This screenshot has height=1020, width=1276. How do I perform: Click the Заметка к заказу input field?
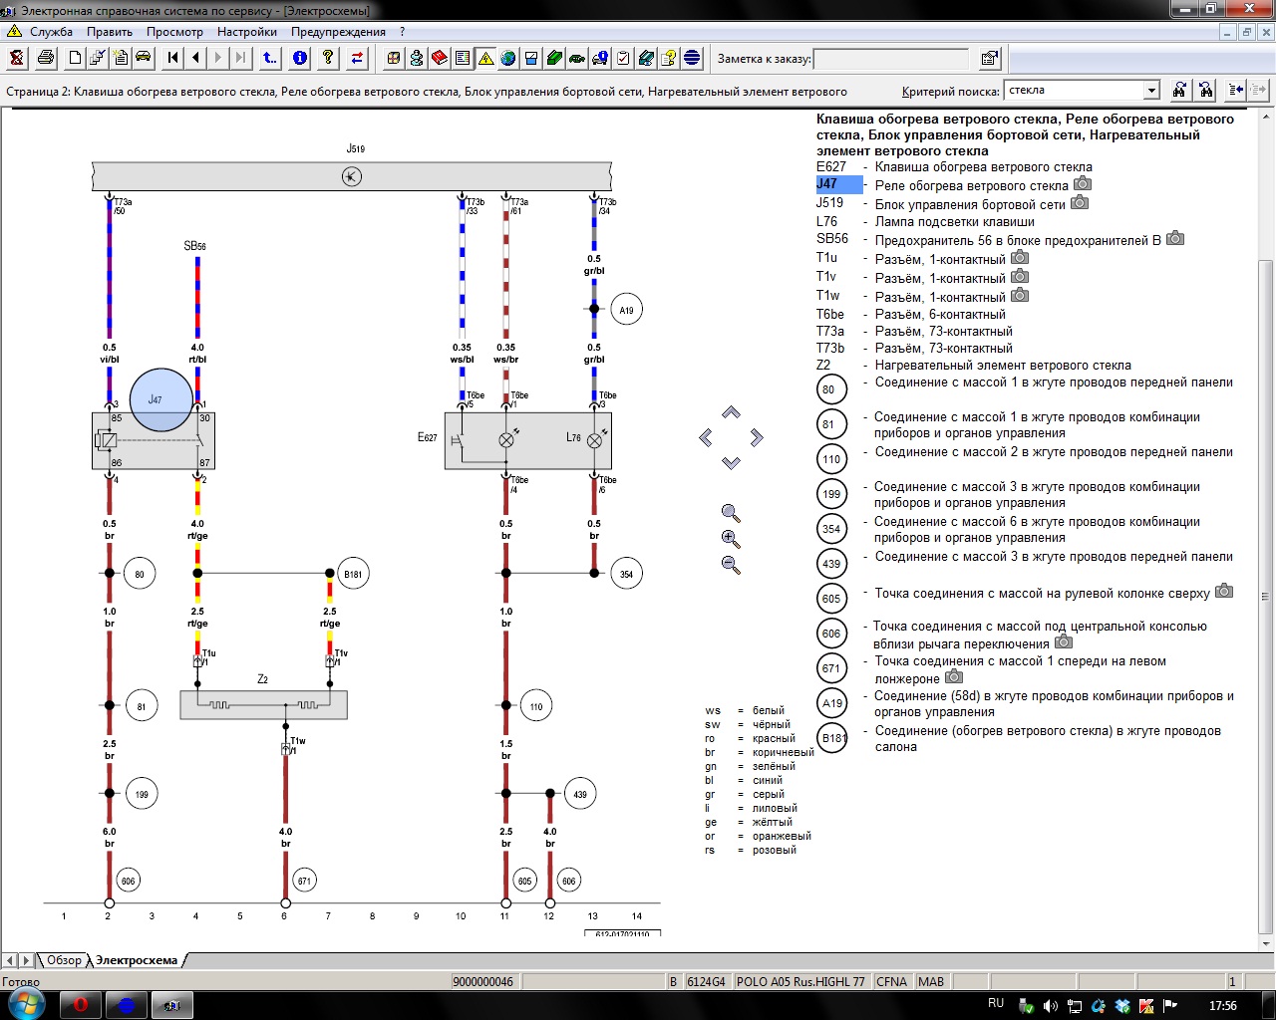890,59
